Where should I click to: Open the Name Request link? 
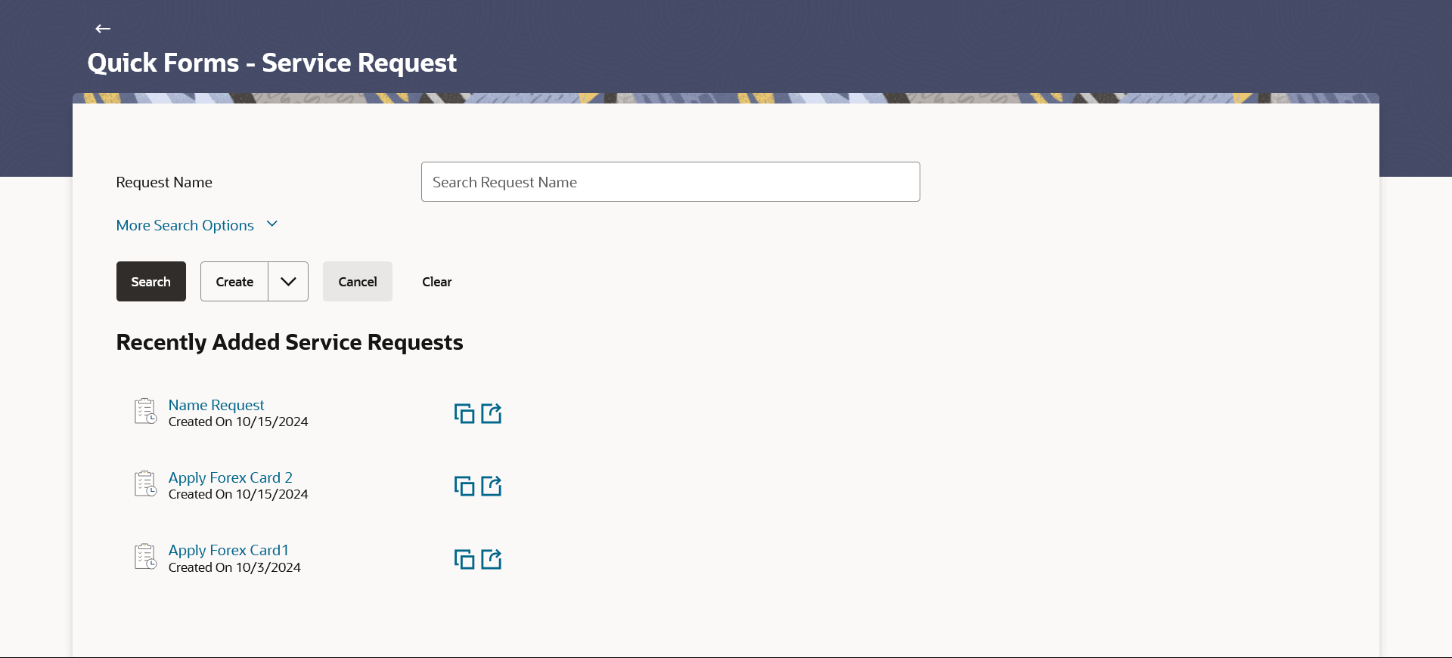pyautogui.click(x=216, y=405)
